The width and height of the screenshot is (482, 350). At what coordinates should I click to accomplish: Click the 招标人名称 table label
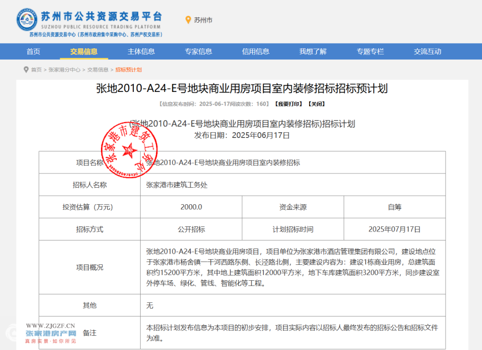click(x=90, y=185)
